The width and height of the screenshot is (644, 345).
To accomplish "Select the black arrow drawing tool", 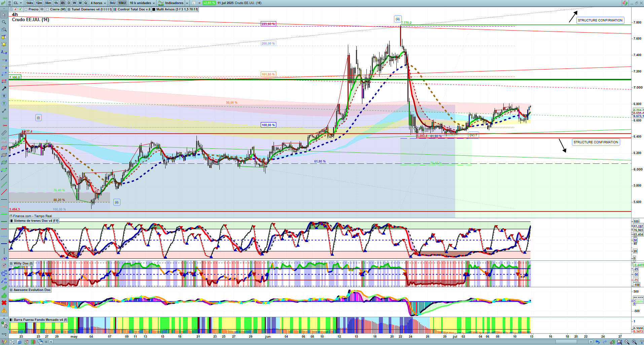I will point(4,89).
